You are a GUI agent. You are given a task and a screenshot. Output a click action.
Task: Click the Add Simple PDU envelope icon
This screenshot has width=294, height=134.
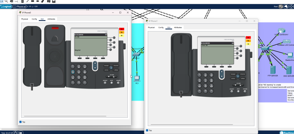pyautogui.click(x=49, y=1)
